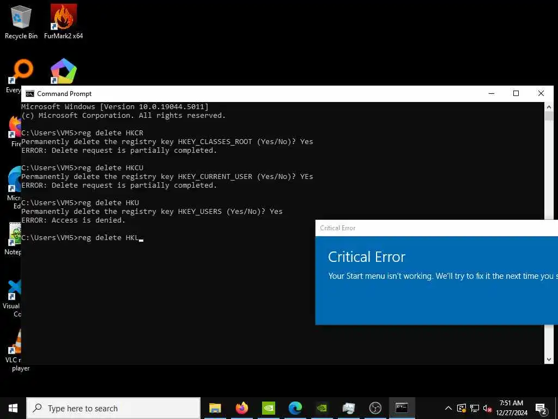Launch Microsoft Edge from the taskbar
Screen dimensions: 558x419
[x=295, y=408]
